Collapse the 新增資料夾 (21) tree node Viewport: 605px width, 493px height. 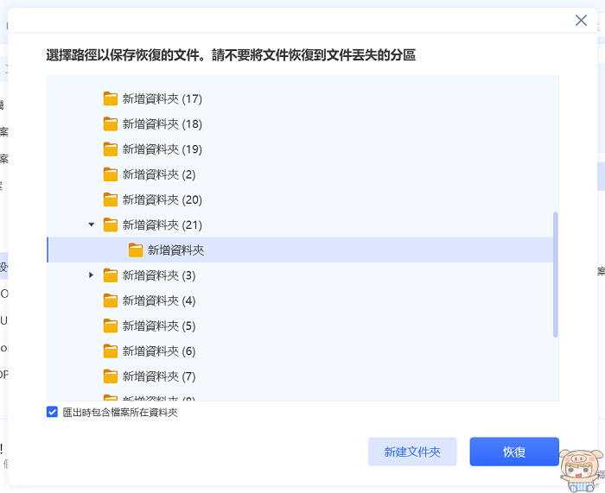pos(92,224)
